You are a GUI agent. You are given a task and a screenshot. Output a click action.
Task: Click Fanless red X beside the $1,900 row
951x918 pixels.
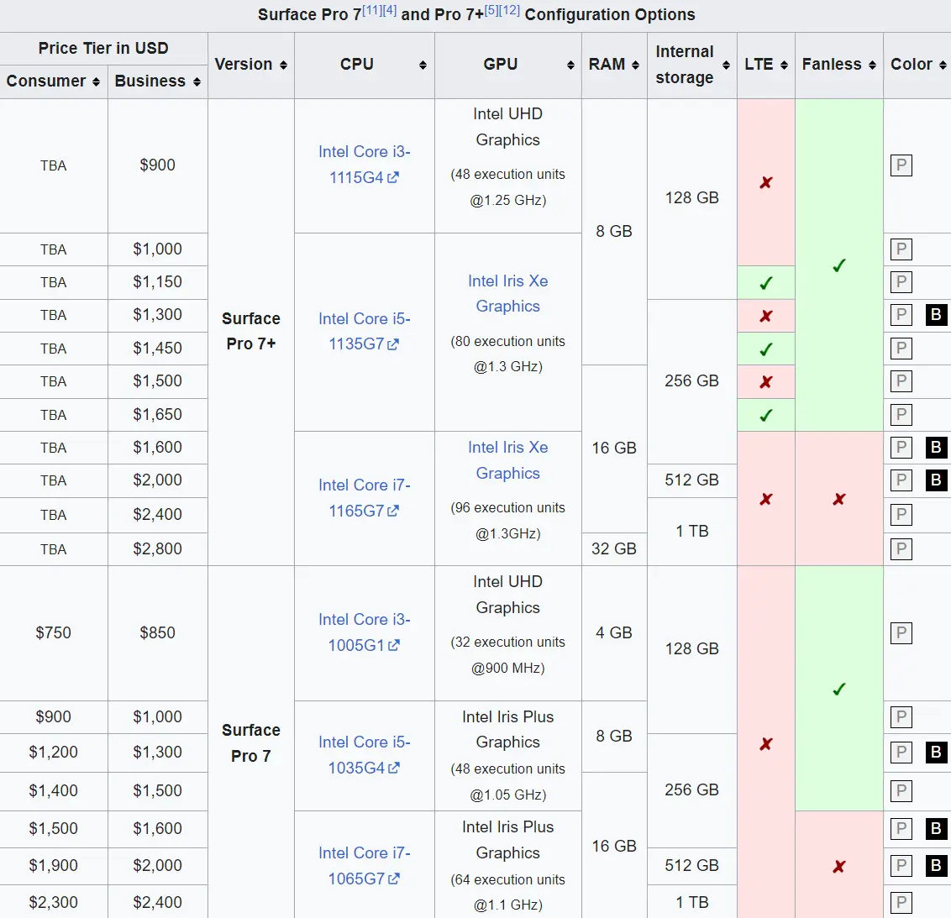(x=838, y=867)
